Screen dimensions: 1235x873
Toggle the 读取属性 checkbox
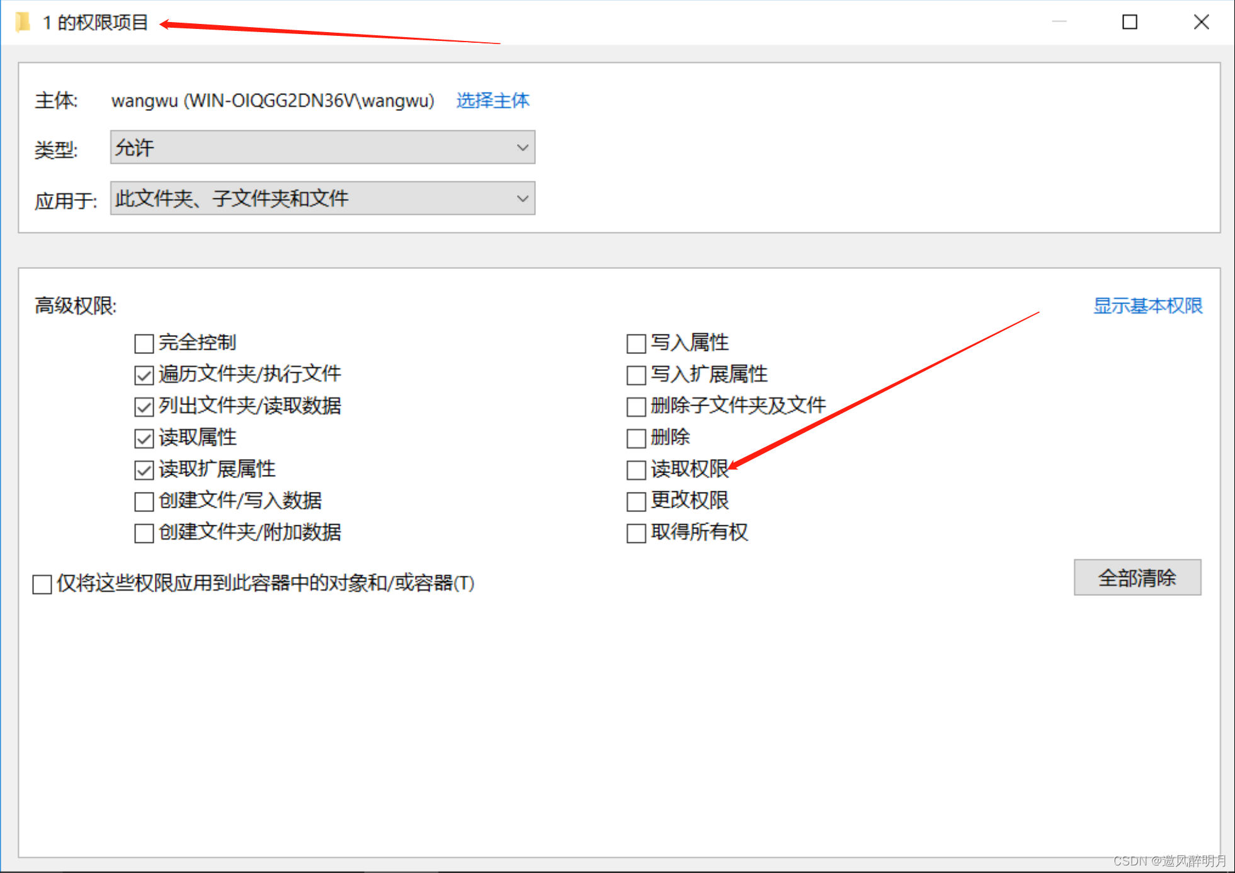[x=144, y=438]
